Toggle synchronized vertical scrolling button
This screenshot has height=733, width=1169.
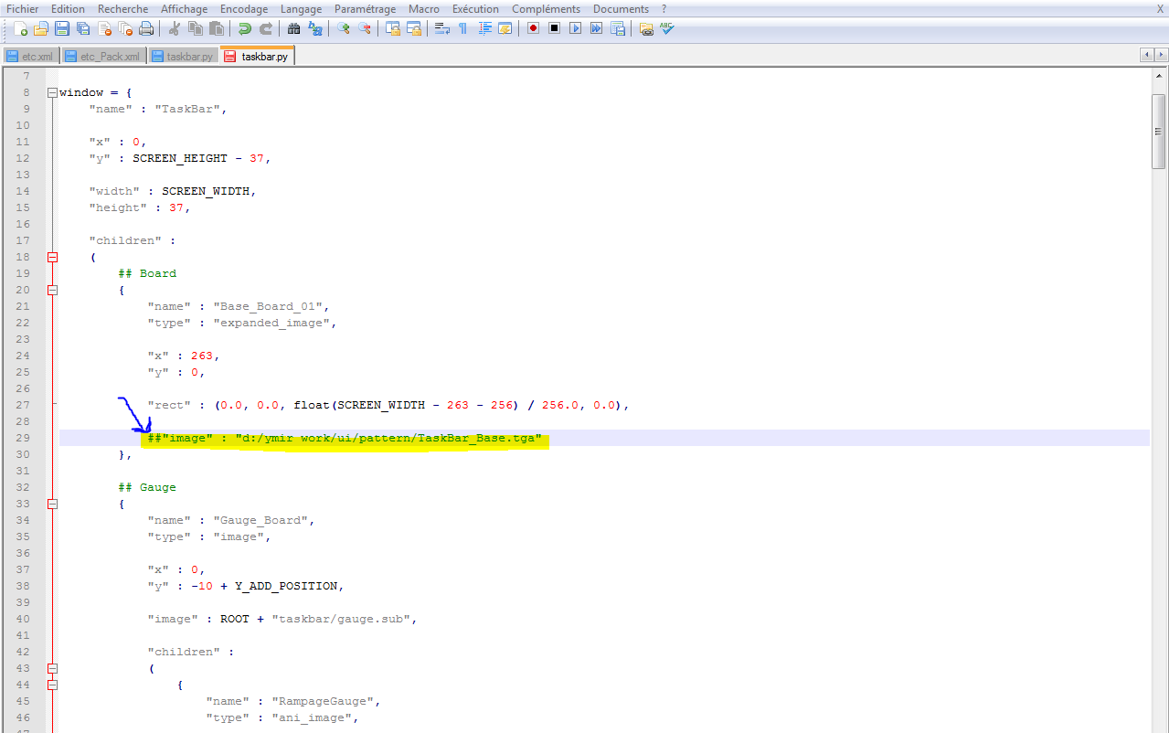click(393, 28)
